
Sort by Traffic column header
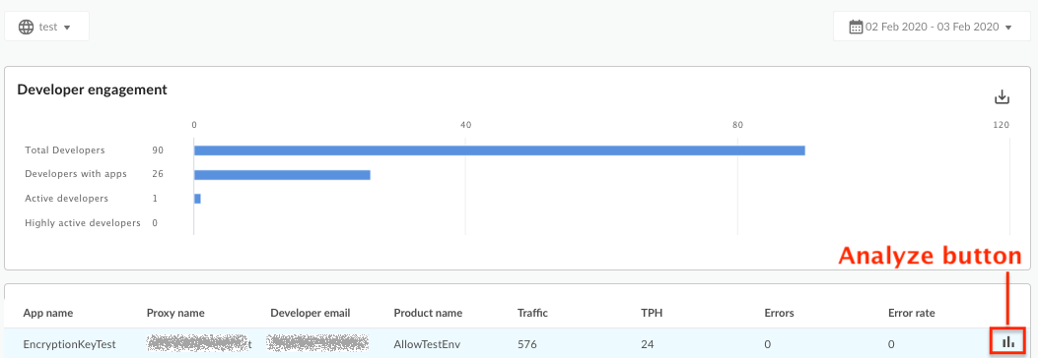(533, 313)
